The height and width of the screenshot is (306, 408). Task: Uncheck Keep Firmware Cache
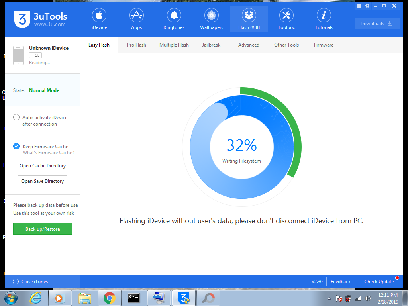(16, 146)
